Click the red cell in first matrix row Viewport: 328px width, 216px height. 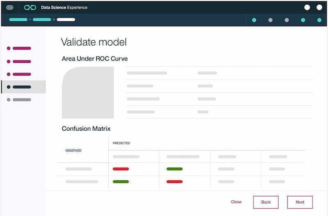coord(121,169)
